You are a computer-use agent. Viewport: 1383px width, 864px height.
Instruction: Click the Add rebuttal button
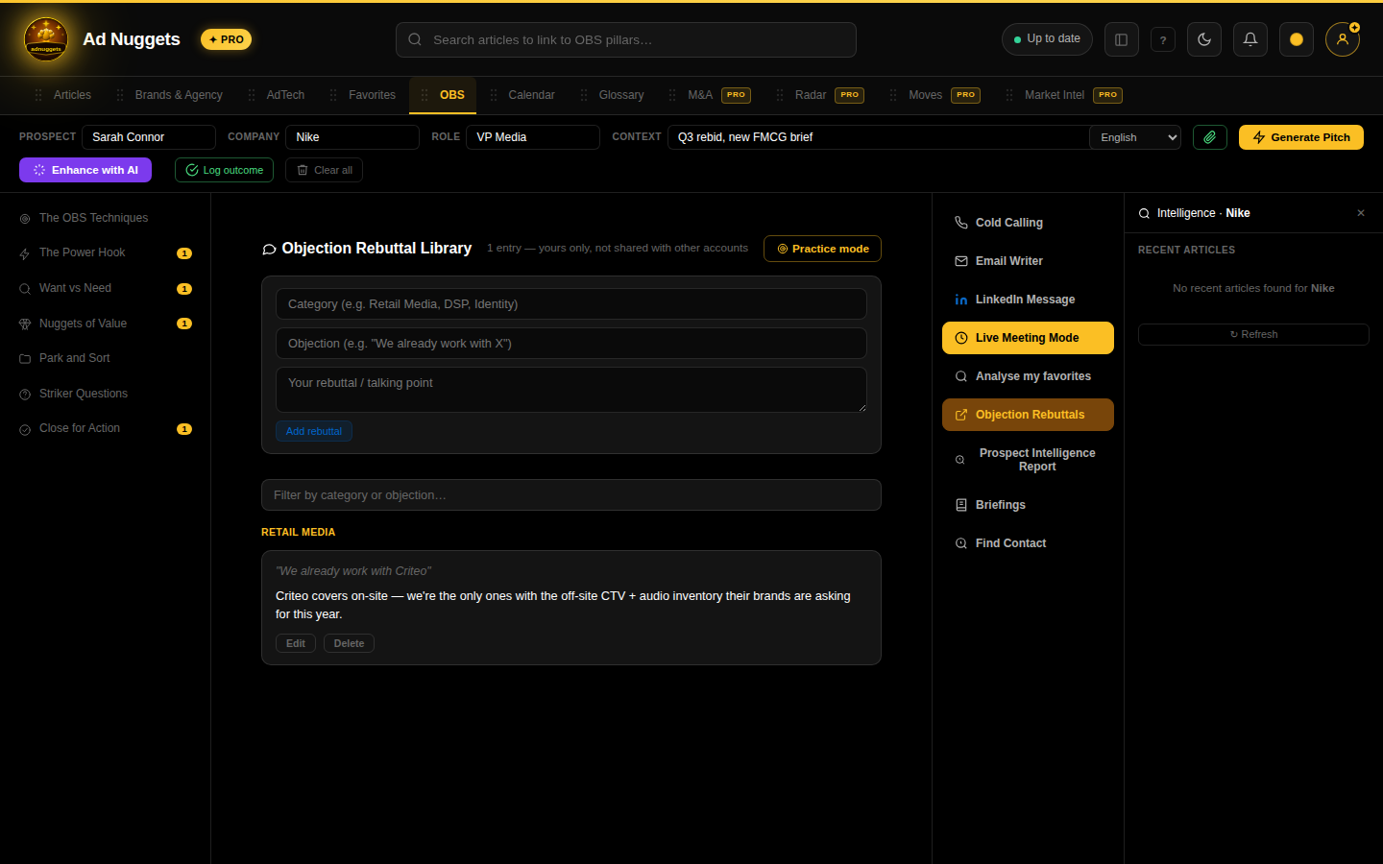pyautogui.click(x=314, y=431)
